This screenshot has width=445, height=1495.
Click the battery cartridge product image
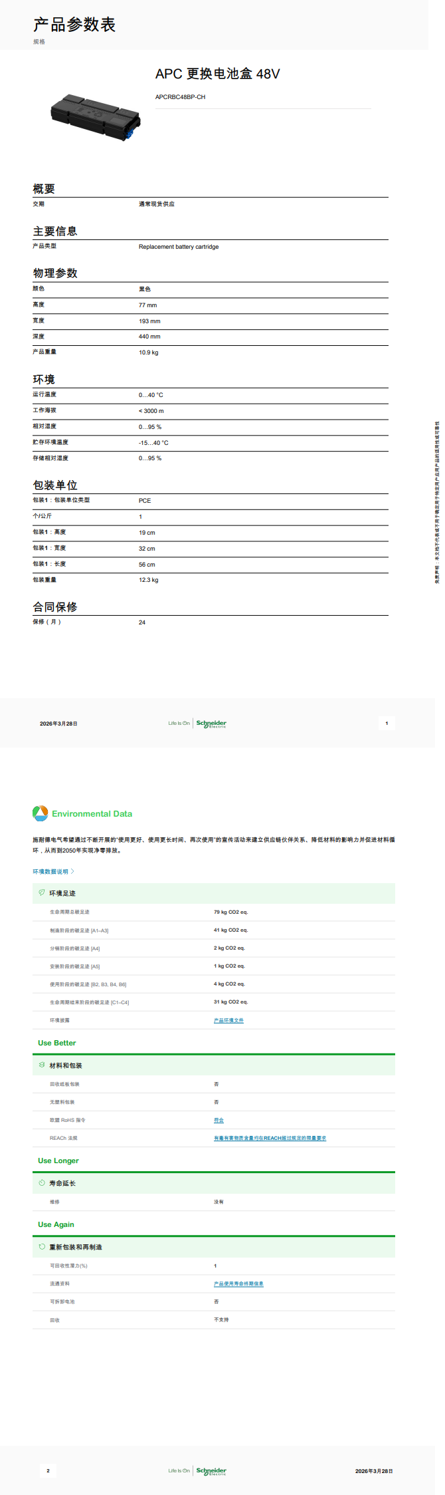pos(96,117)
